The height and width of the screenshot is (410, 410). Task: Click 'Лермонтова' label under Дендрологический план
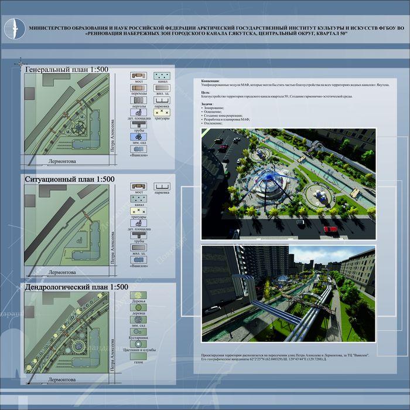click(x=62, y=379)
